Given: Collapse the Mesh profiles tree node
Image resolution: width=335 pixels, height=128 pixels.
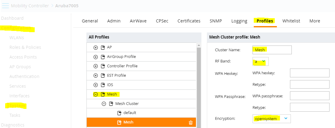Looking at the screenshot, I should pyautogui.click(x=96, y=94).
